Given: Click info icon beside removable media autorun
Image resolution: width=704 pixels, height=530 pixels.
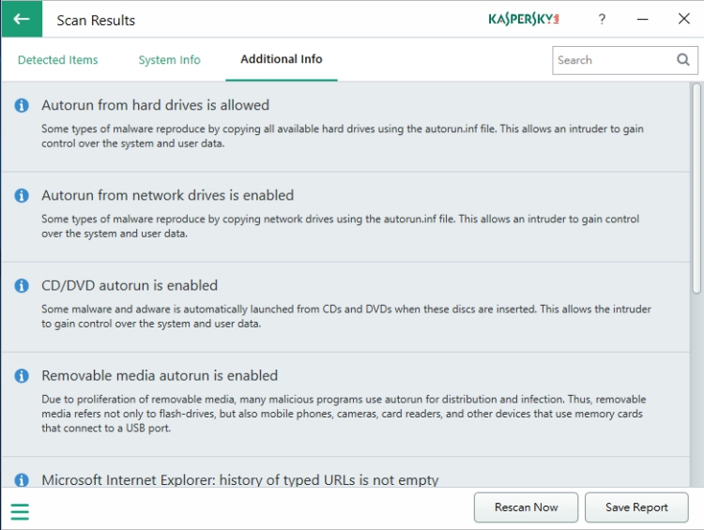Looking at the screenshot, I should pos(22,376).
